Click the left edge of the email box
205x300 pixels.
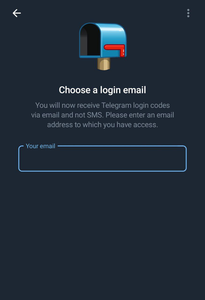(19, 158)
